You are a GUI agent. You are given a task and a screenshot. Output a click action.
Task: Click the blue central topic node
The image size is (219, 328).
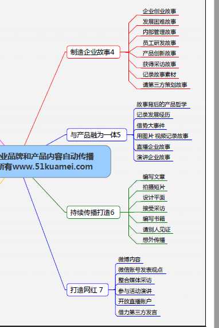tap(55, 161)
